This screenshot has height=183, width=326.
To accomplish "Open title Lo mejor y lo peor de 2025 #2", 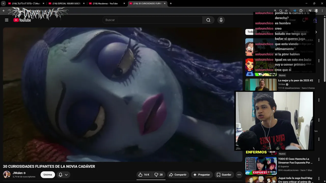I will coord(295,80).
